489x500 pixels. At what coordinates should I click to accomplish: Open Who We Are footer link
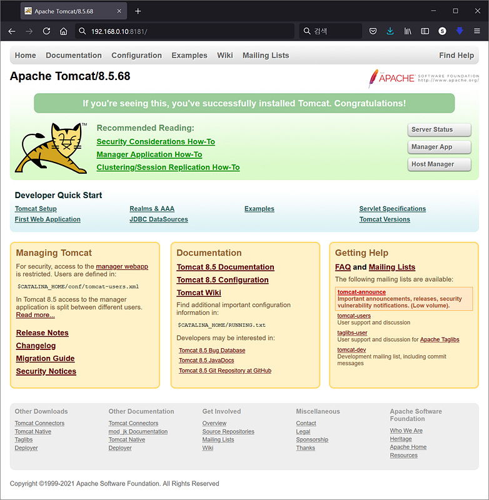point(406,431)
